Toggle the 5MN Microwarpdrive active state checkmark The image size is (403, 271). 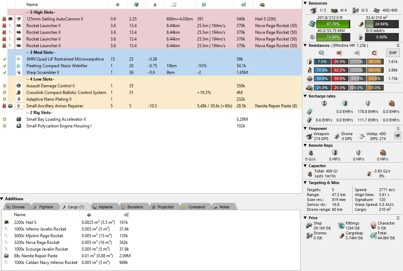pos(4,59)
